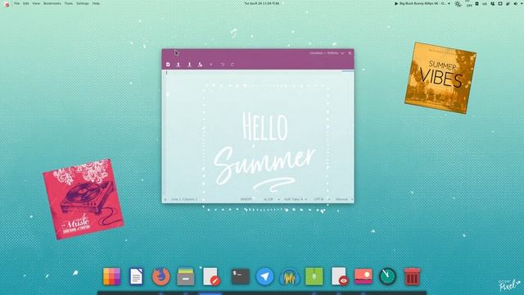The image size is (524, 295).
Task: Open the Help menu in the top bar
Action: click(96, 3)
